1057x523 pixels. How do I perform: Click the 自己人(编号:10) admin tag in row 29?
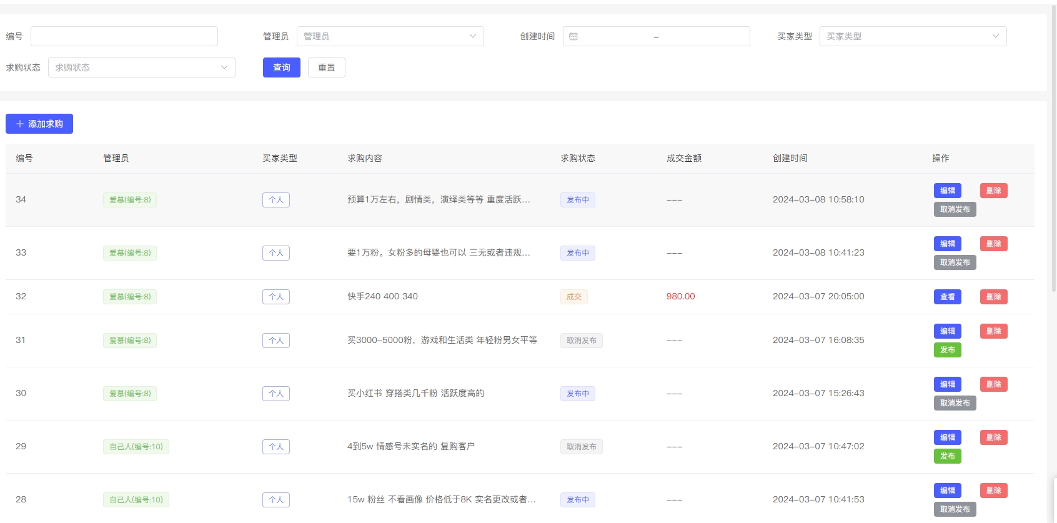[x=136, y=447]
